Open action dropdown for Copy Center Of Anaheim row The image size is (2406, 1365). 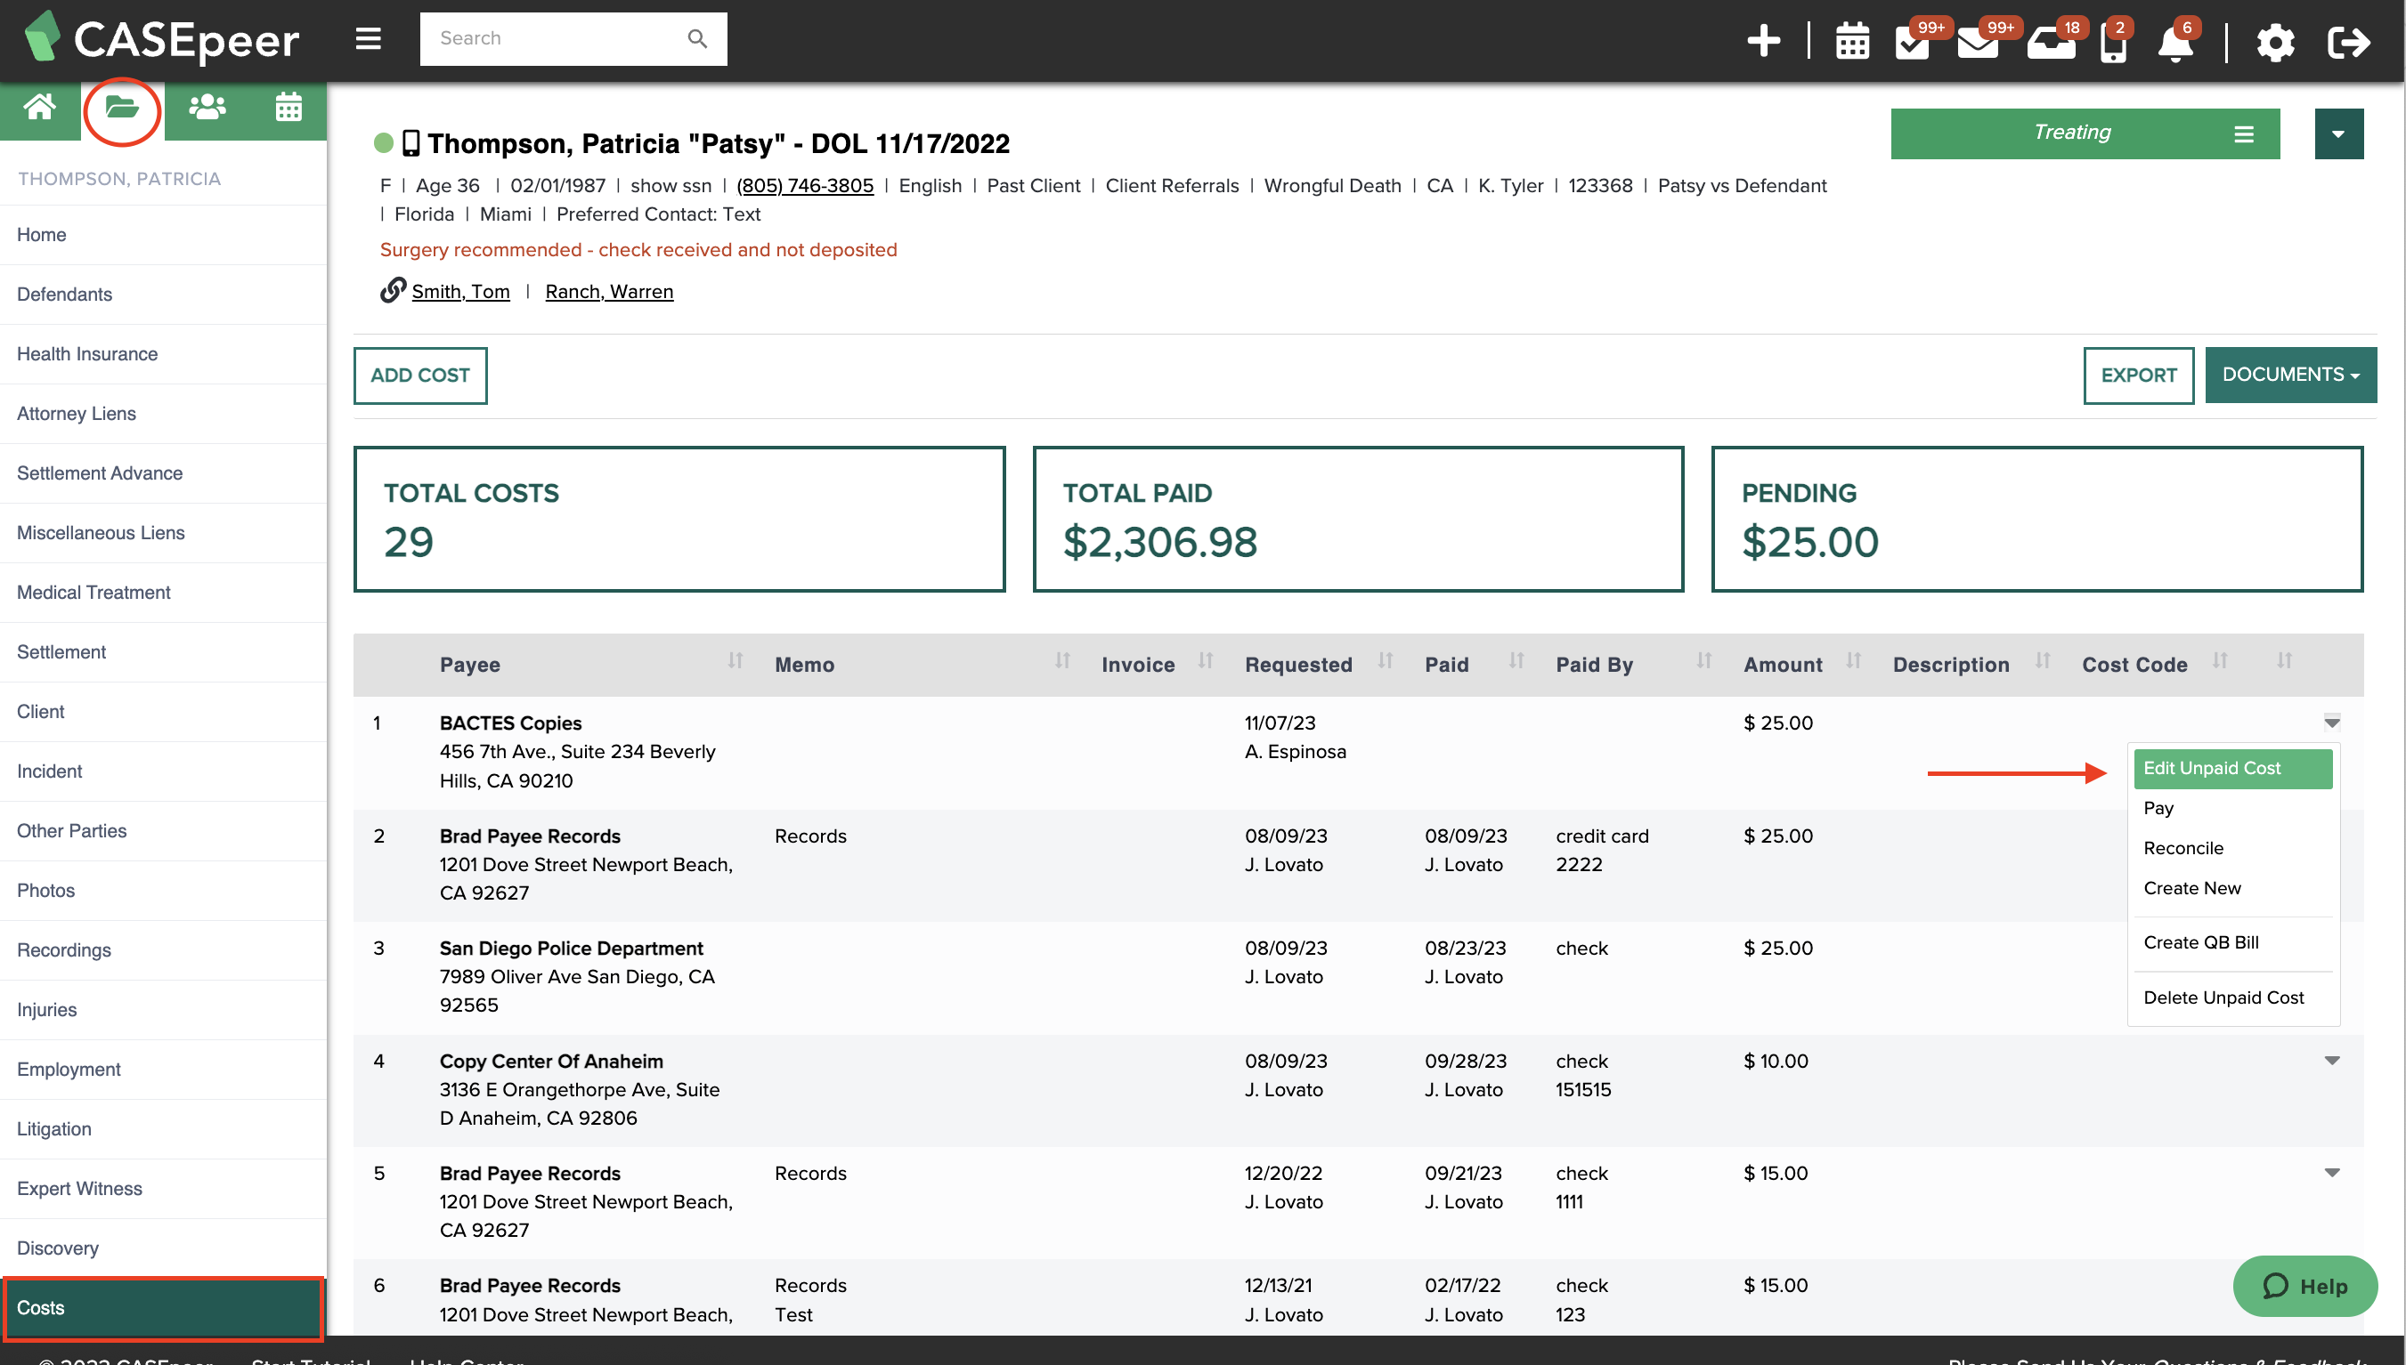point(2331,1061)
